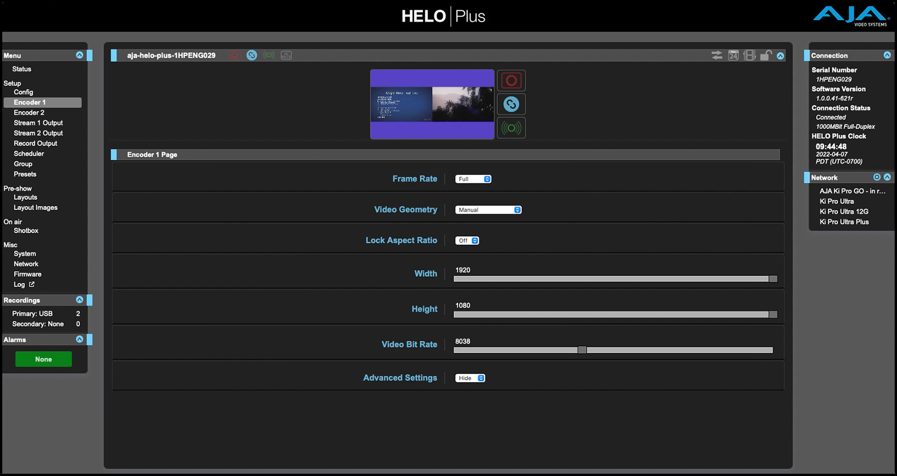This screenshot has height=476, width=897.
Task: Click the film strip icon in header
Action: click(x=749, y=55)
